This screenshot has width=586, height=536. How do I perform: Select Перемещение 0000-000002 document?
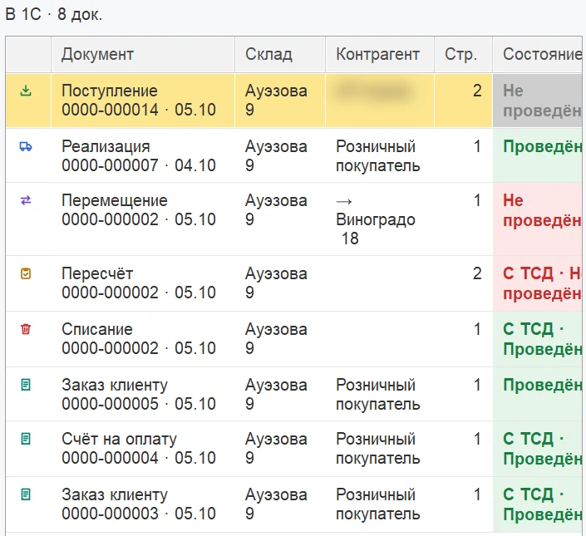(x=139, y=210)
